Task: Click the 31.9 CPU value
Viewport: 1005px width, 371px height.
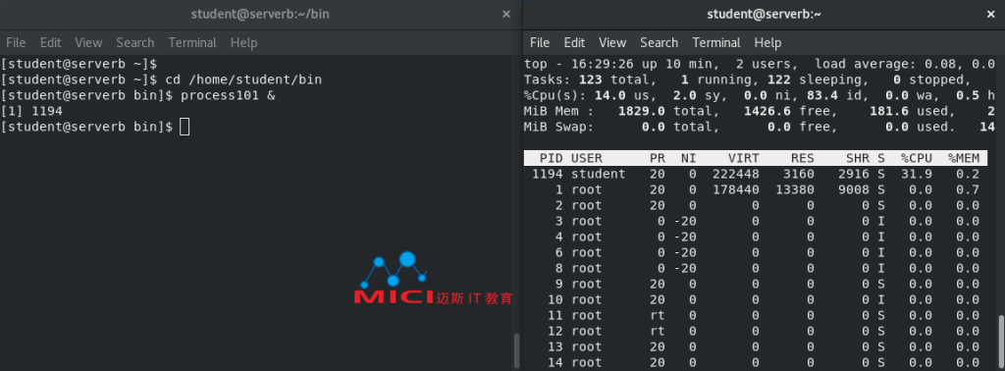Action: pos(917,174)
